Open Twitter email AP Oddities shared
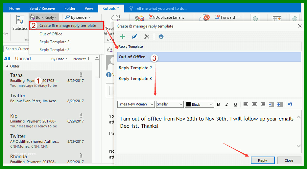Screen dimensions: 307x169 (x=47, y=141)
